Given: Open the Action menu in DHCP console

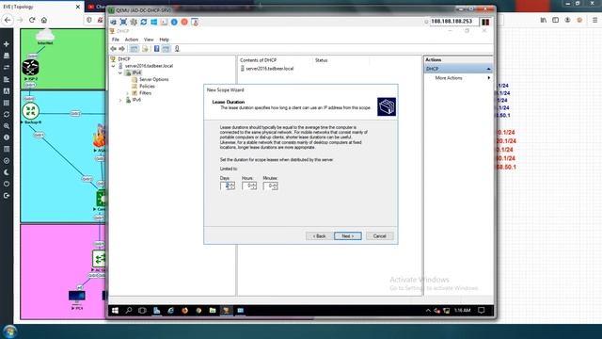Looking at the screenshot, I should [x=132, y=40].
